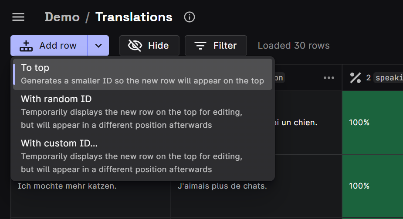Open the three-dot column options menu
The width and height of the screenshot is (403, 219).
coord(329,78)
